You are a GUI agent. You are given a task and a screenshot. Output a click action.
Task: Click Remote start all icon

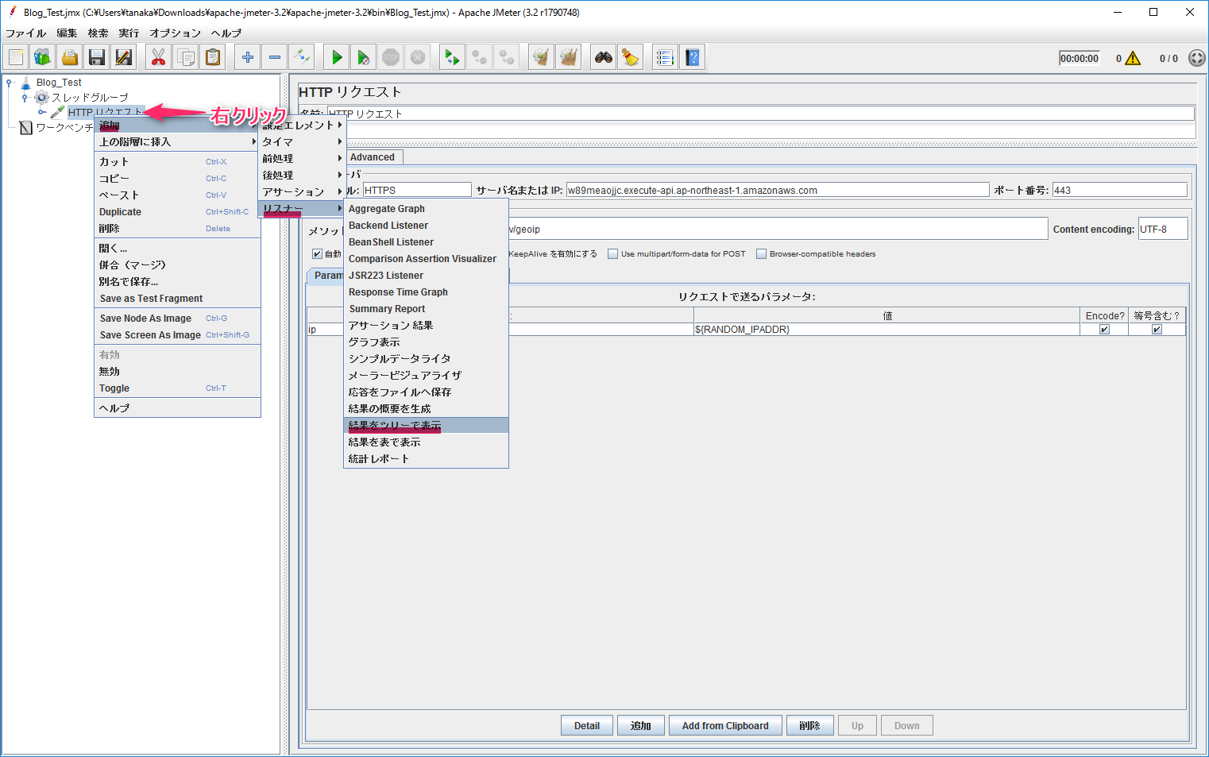453,57
